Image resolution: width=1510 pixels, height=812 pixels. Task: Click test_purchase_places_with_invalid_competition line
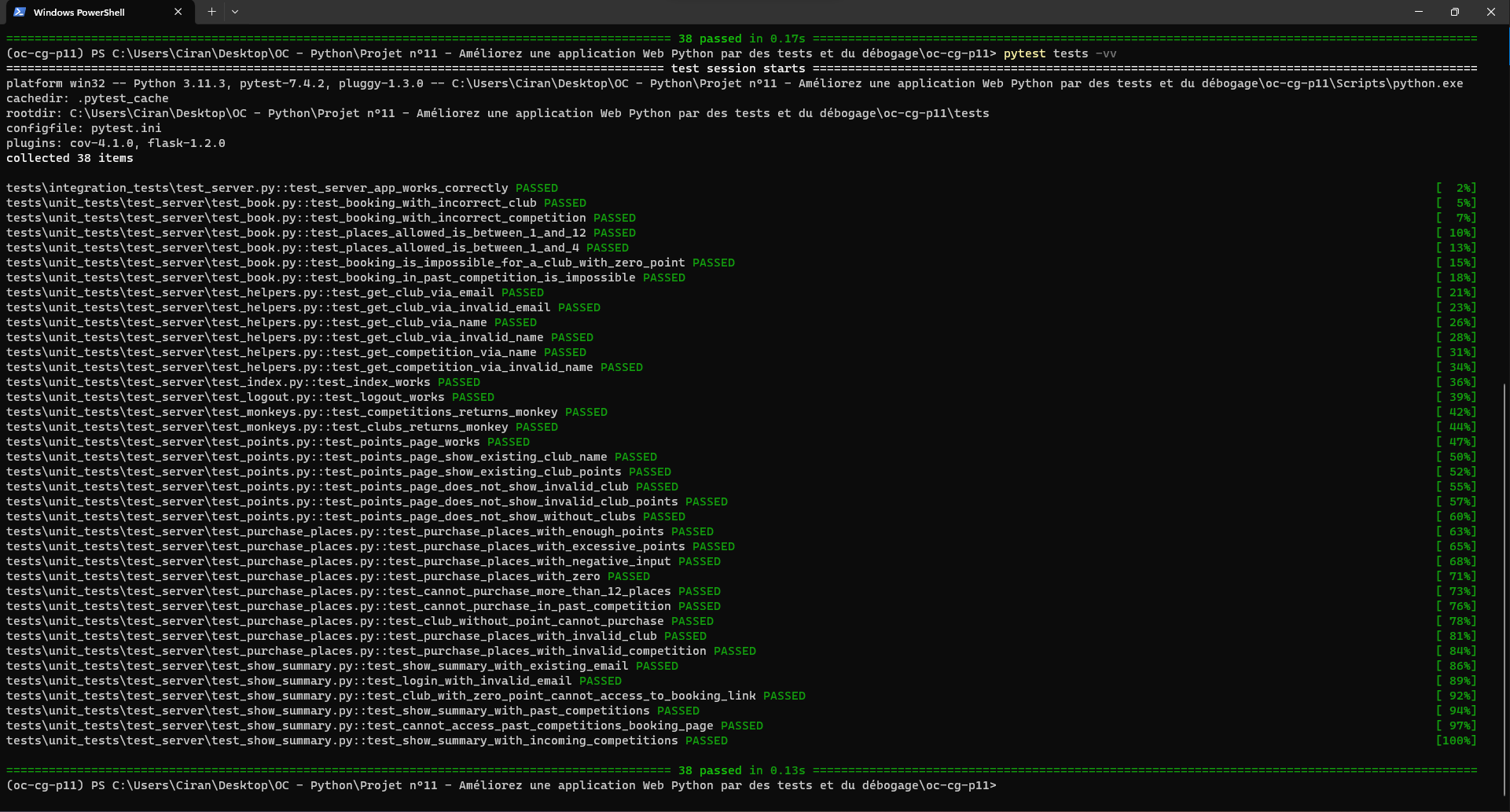pos(381,651)
